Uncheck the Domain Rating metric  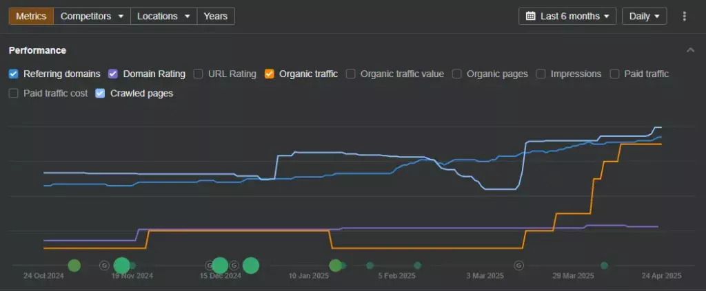point(113,74)
